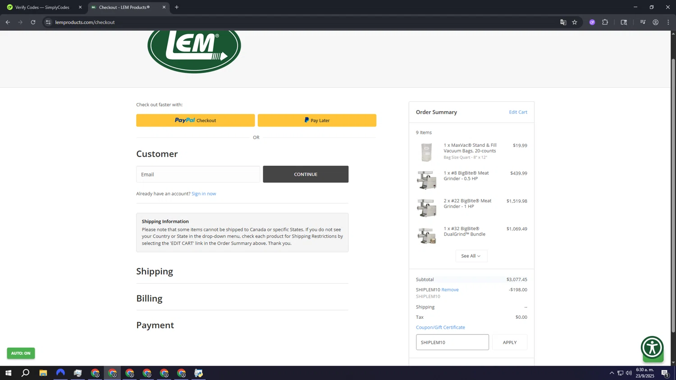Image resolution: width=676 pixels, height=380 pixels.
Task: Open the volume icon in tray
Action: coord(629,373)
